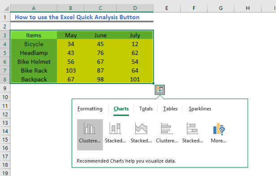Viewport: 276px width, 176px height.
Task: Click the selection fill handle at D8
Action: pyautogui.click(x=153, y=84)
